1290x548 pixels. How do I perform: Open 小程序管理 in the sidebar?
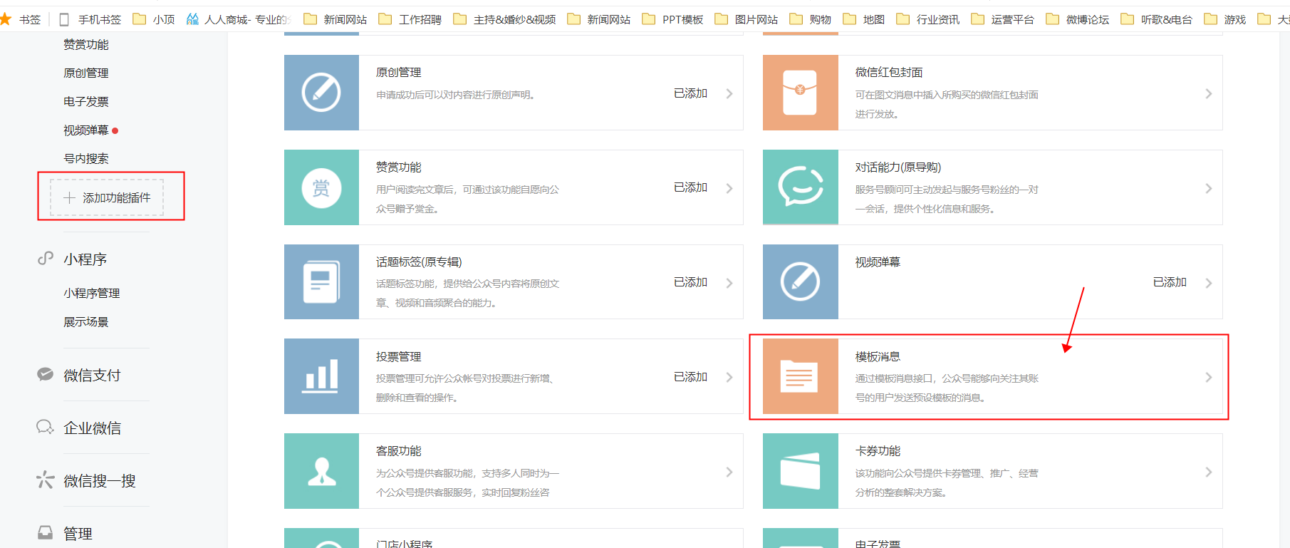point(92,293)
